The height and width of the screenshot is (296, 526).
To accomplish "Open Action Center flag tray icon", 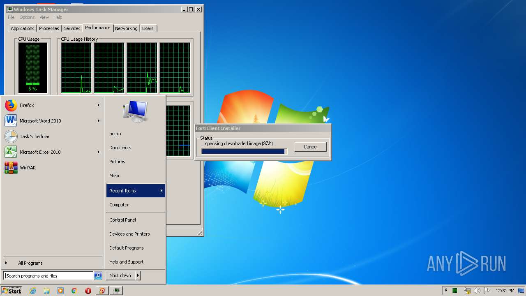I will tap(487, 291).
